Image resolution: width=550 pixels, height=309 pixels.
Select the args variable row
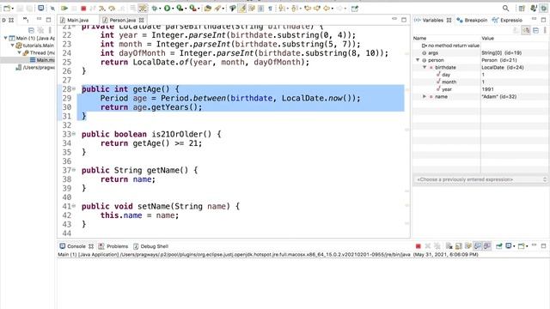coord(480,53)
